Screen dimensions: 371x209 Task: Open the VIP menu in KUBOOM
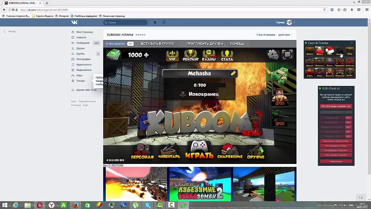pyautogui.click(x=172, y=55)
